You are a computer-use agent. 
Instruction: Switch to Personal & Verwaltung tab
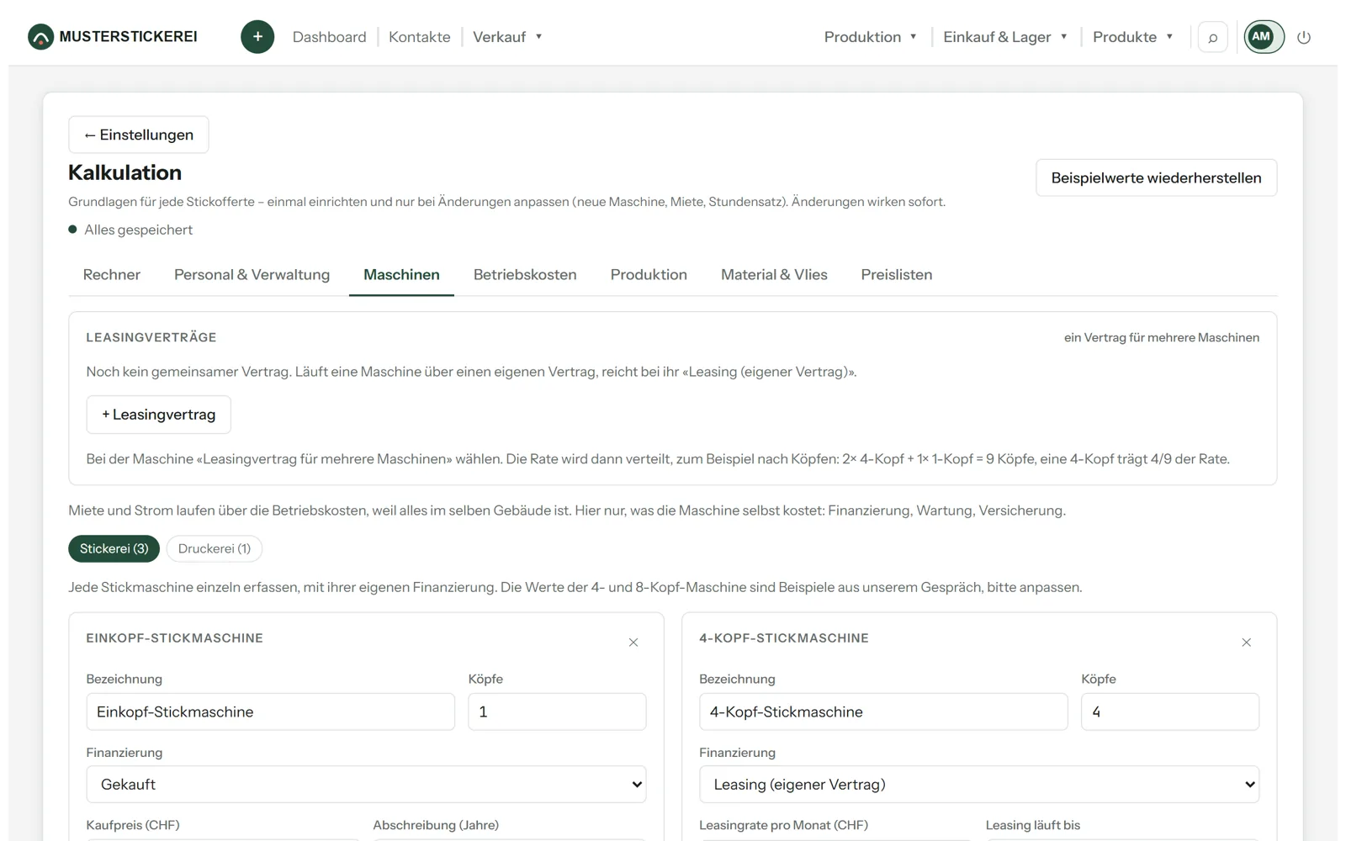coord(252,274)
